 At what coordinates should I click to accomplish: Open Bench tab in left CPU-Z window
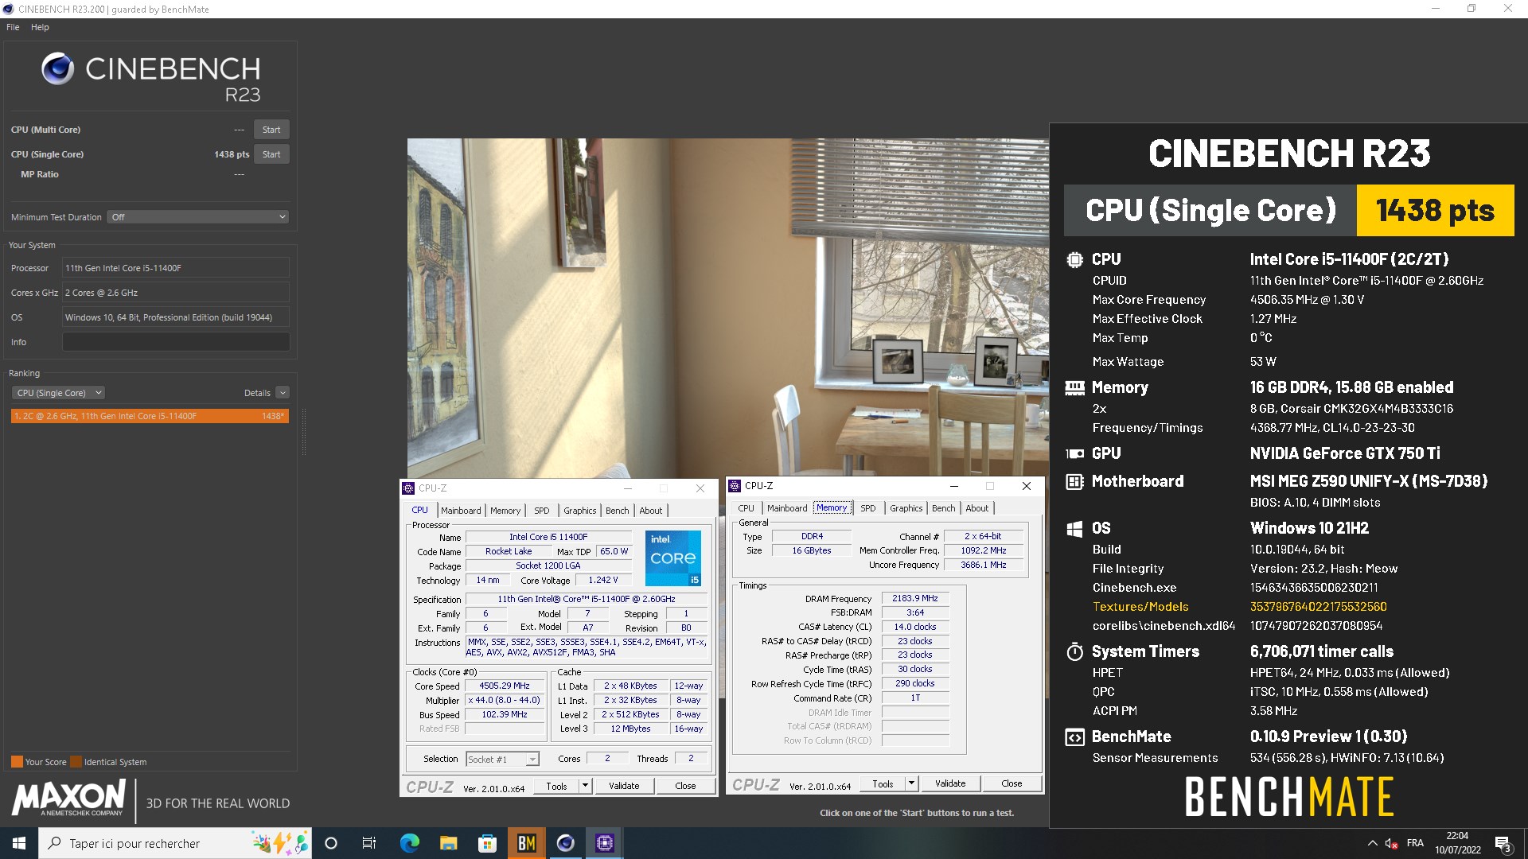(618, 511)
